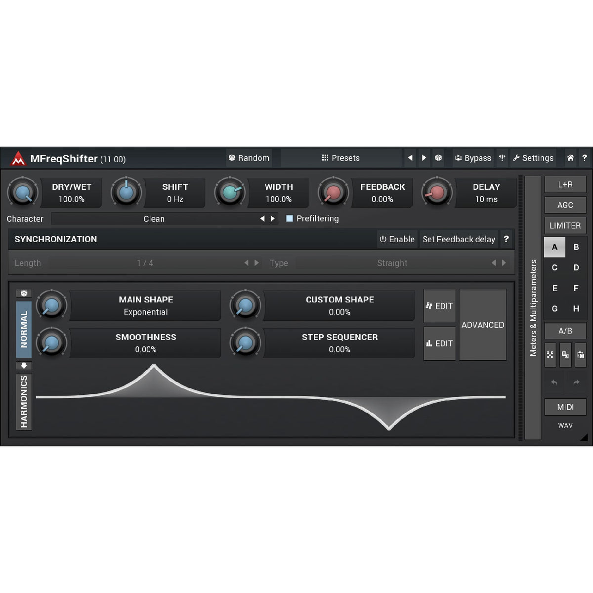Image resolution: width=593 pixels, height=593 pixels.
Task: Click the morph slots icon under A/B
Action: 550,355
